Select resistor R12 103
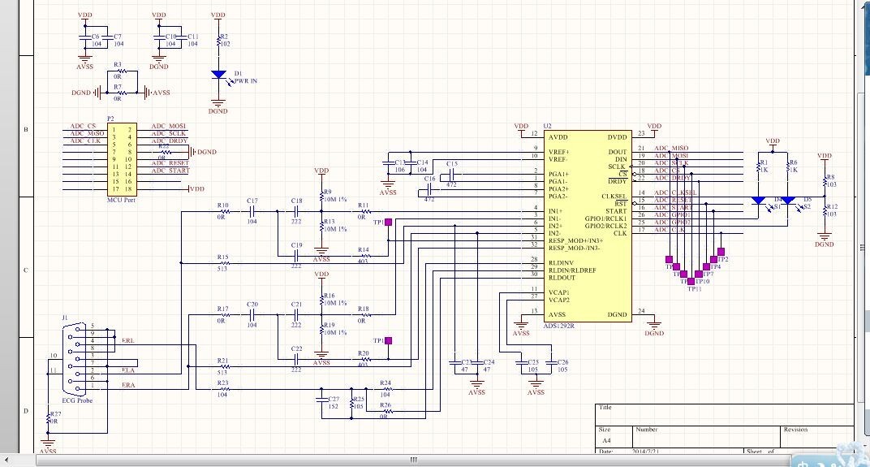This screenshot has height=467, width=870. click(825, 210)
